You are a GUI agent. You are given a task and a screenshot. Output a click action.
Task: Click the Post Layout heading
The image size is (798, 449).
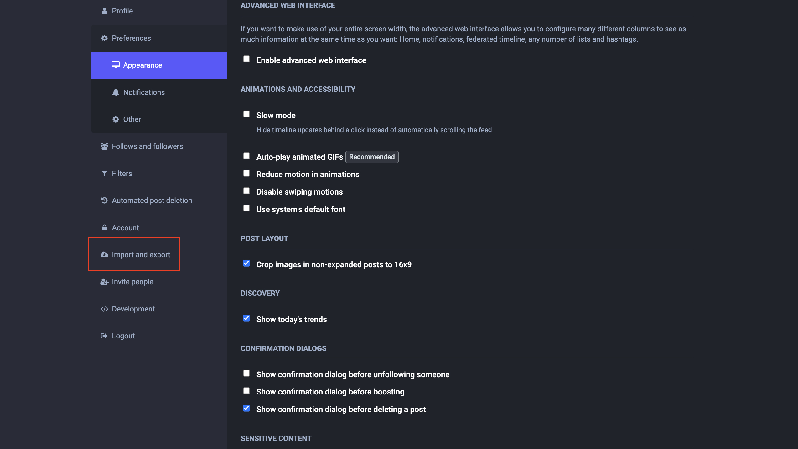[x=264, y=238]
